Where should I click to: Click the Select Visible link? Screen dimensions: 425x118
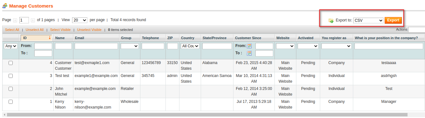(x=60, y=30)
